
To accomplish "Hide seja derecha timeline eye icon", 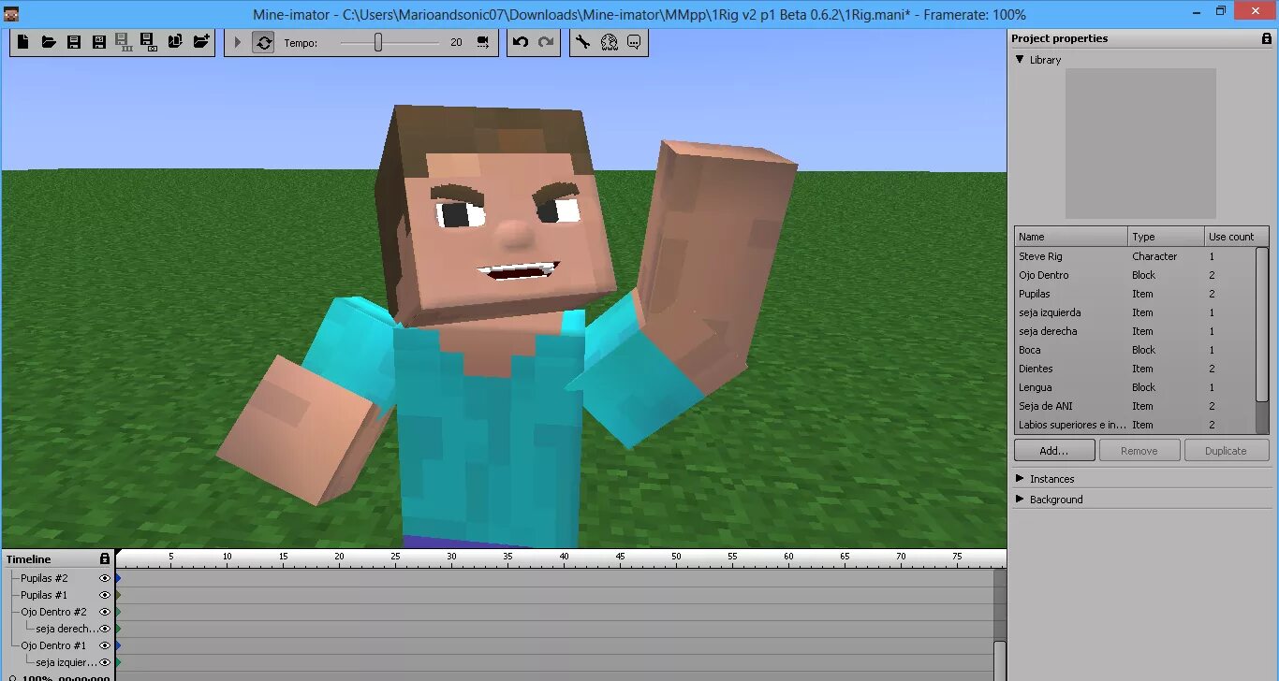I will (105, 629).
